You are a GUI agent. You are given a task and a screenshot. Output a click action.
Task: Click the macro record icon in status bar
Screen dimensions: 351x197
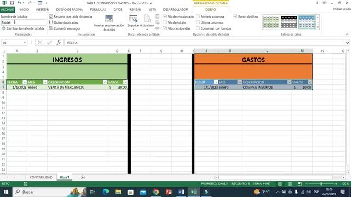click(26, 184)
